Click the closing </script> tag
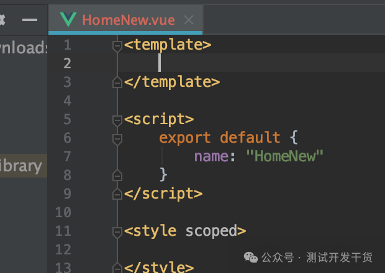The image size is (385, 273). click(x=163, y=194)
